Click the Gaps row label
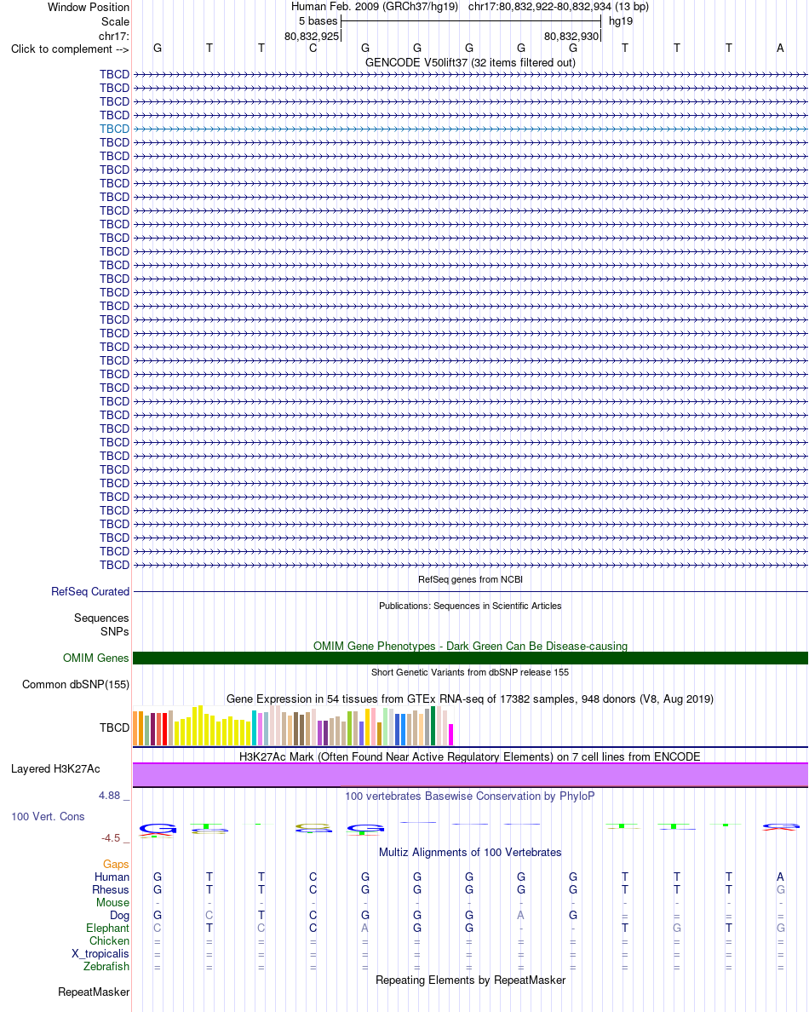809x1012 pixels. pyautogui.click(x=116, y=864)
